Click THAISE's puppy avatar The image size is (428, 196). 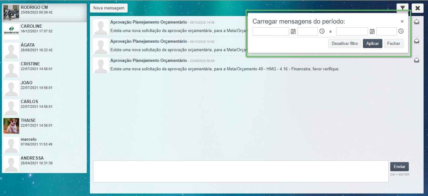tap(11, 126)
